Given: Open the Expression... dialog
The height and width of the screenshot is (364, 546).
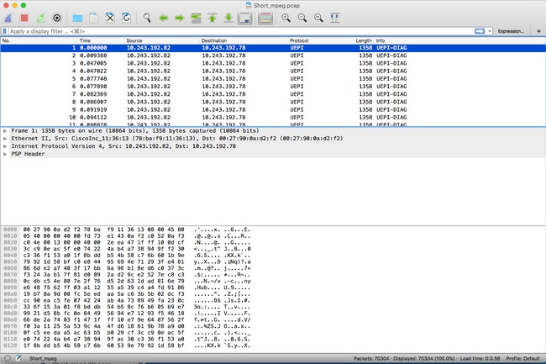Looking at the screenshot, I should coord(511,31).
